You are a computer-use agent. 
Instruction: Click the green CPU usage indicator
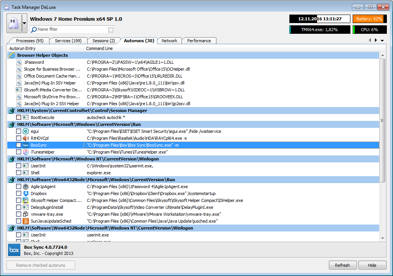(x=370, y=30)
